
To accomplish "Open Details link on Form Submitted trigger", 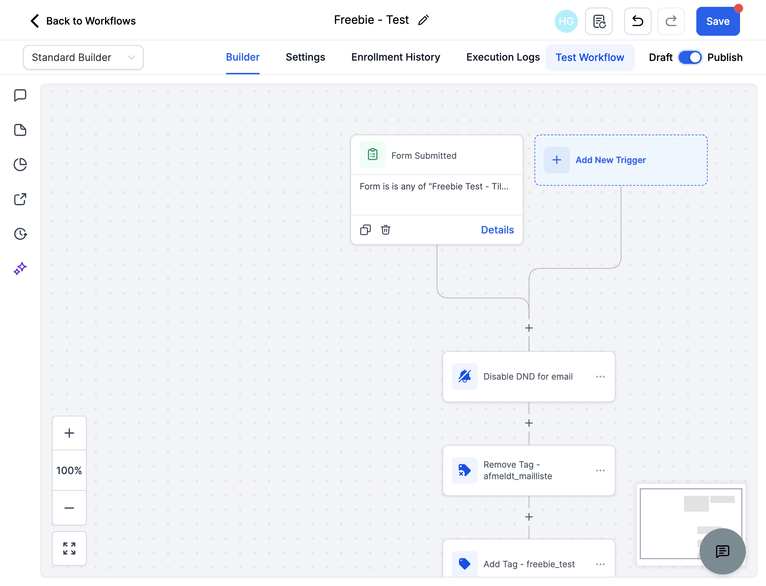I will coord(497,230).
